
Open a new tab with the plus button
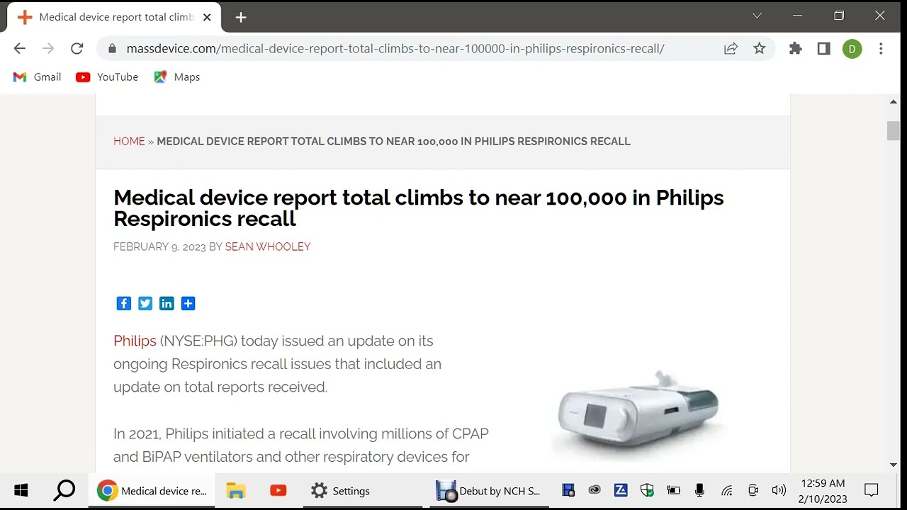coord(241,17)
